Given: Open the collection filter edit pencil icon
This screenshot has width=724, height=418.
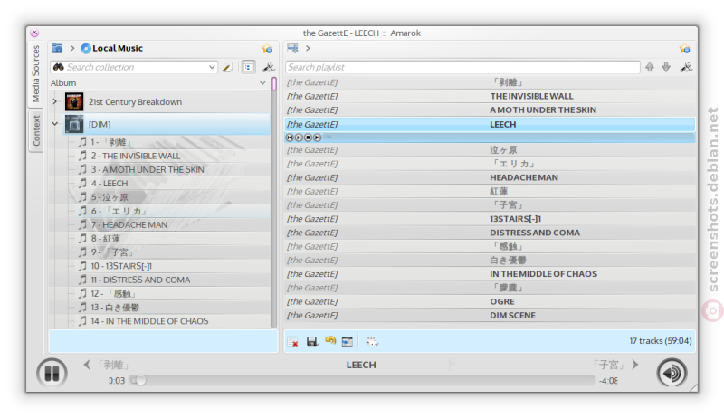Looking at the screenshot, I should 227,67.
